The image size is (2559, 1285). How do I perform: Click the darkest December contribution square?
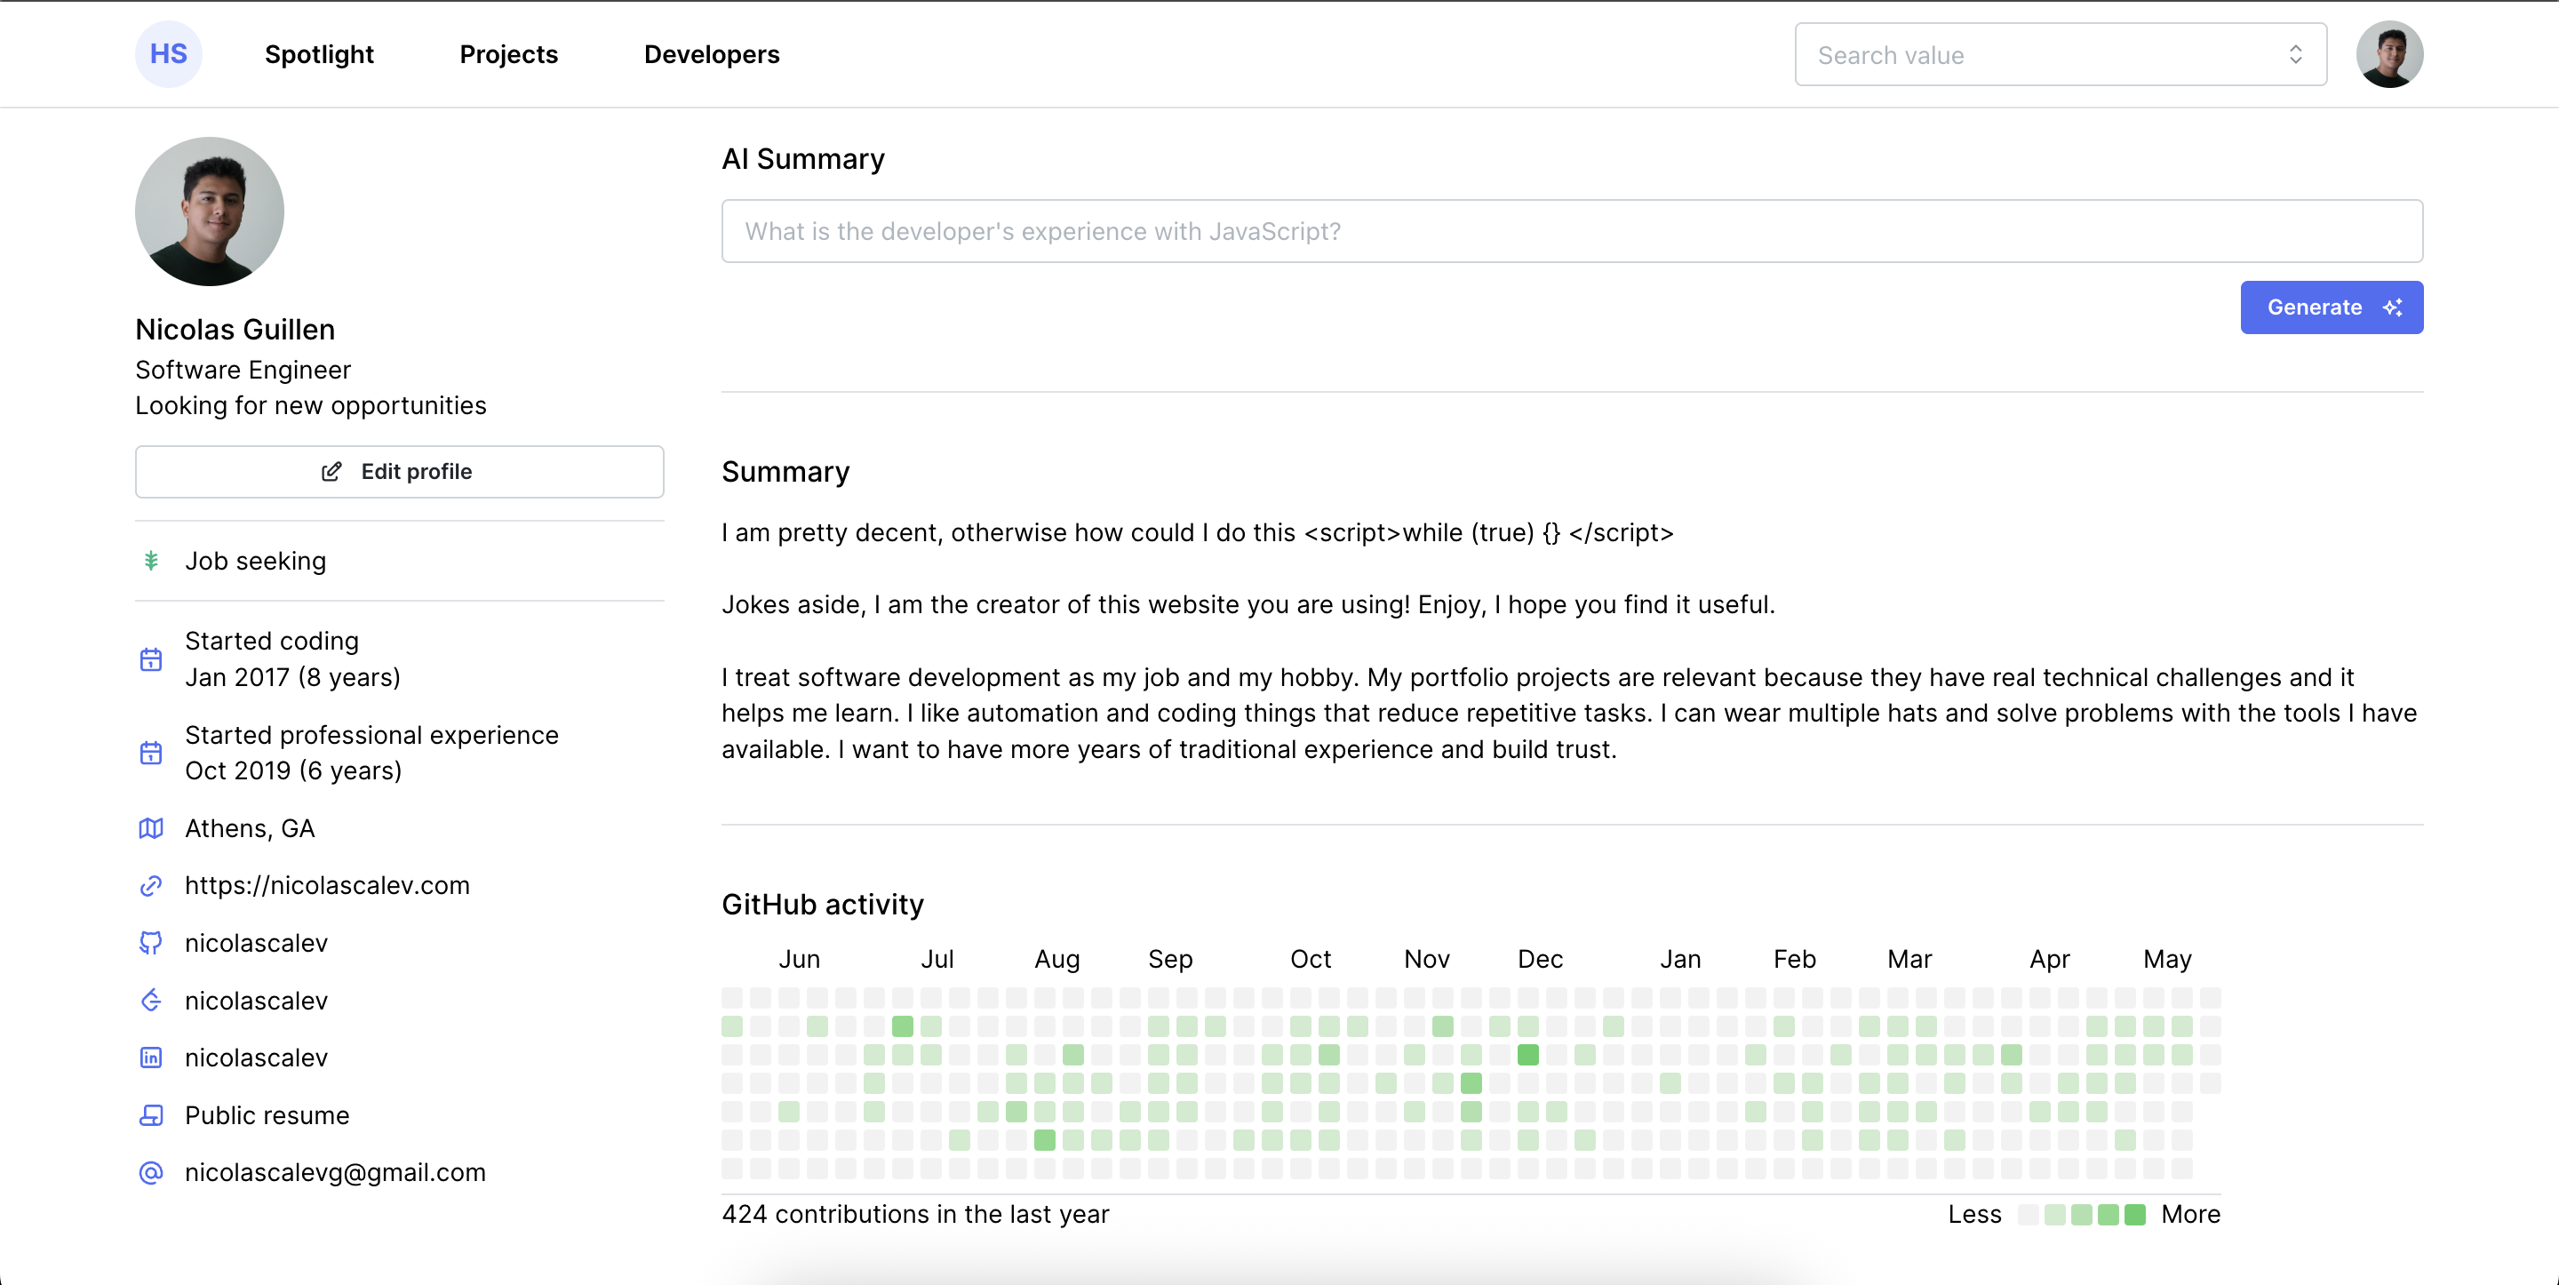click(x=1528, y=1055)
